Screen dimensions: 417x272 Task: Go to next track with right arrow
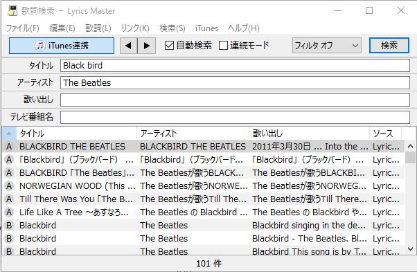click(x=147, y=46)
